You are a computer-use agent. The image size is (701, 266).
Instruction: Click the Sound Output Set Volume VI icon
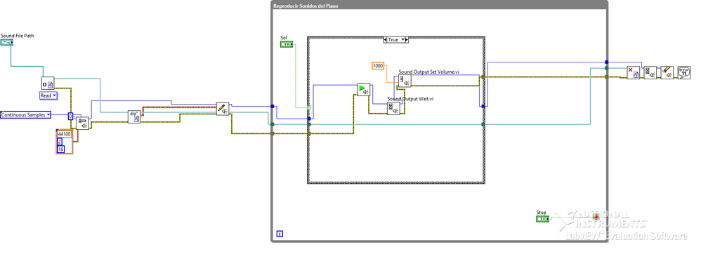(405, 81)
